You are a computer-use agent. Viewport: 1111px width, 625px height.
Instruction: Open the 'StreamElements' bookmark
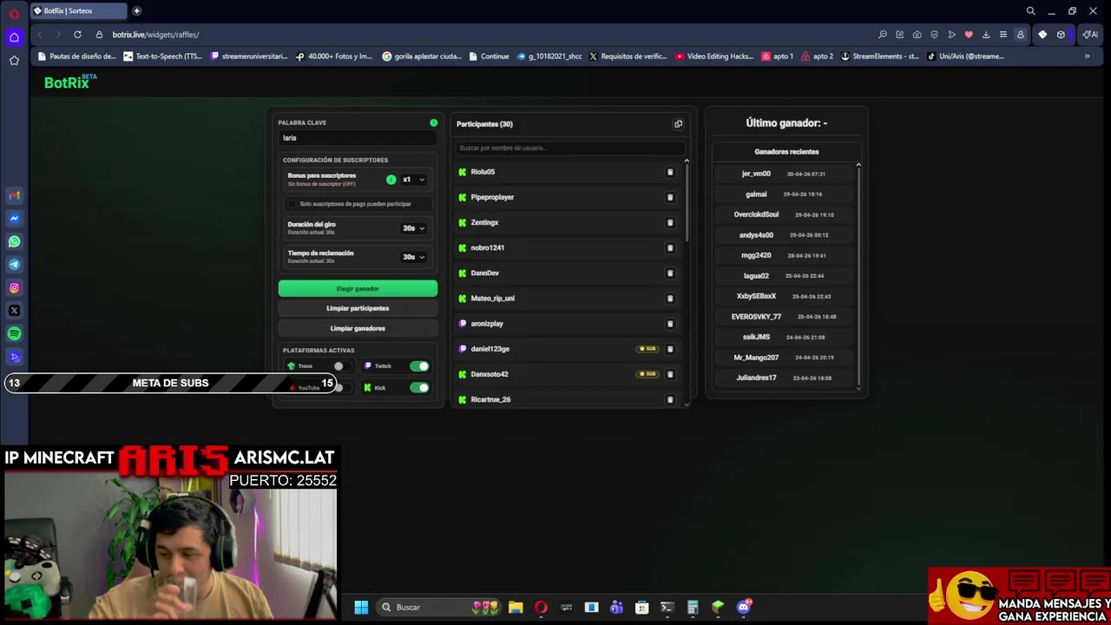point(879,56)
